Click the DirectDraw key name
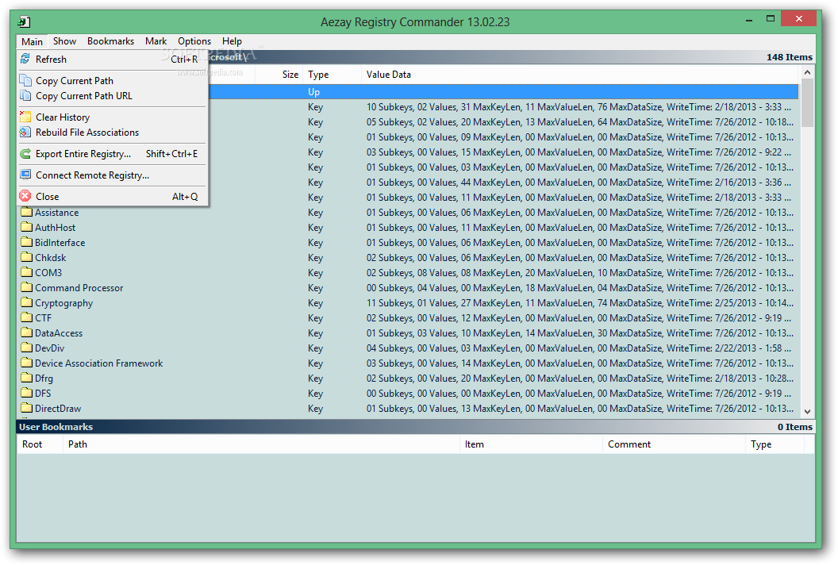838x565 pixels. [58, 409]
